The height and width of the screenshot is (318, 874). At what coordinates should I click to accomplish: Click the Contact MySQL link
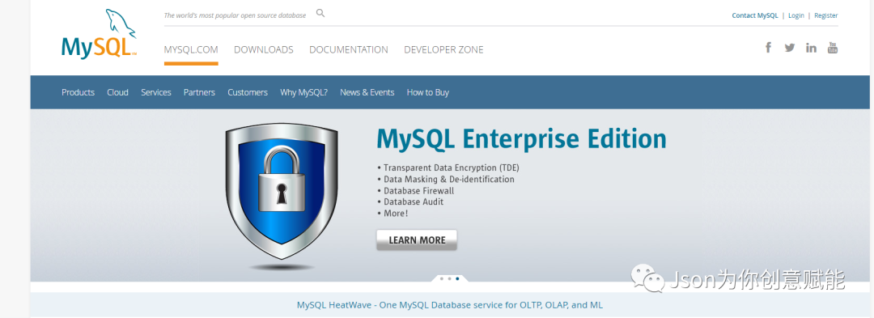[755, 15]
